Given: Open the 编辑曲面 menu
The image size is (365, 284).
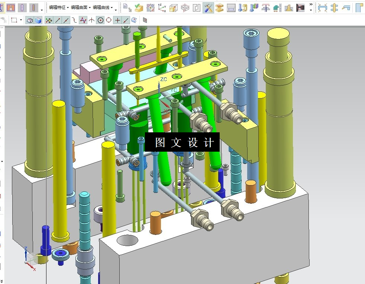Looking at the screenshot, I should (x=79, y=7).
